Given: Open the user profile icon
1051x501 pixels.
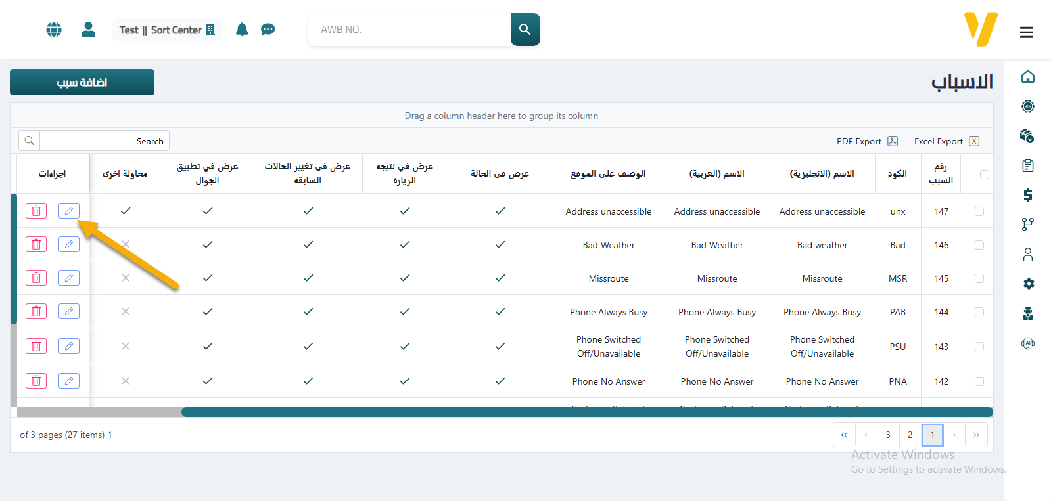Looking at the screenshot, I should point(88,30).
